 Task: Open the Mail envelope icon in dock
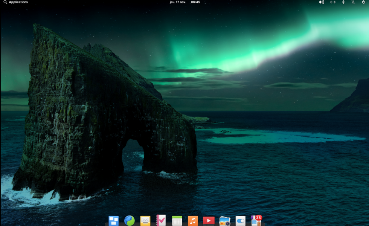pos(145,221)
